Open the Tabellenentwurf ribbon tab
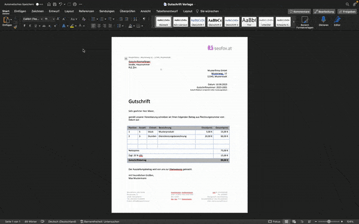Viewport: 359px width, 224px height. (x=167, y=11)
